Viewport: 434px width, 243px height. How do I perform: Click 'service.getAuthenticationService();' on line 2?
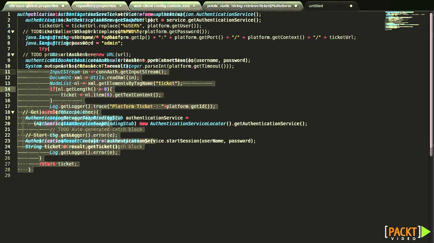[x=214, y=20]
